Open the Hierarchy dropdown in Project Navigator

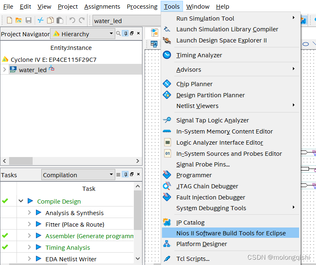(x=83, y=34)
